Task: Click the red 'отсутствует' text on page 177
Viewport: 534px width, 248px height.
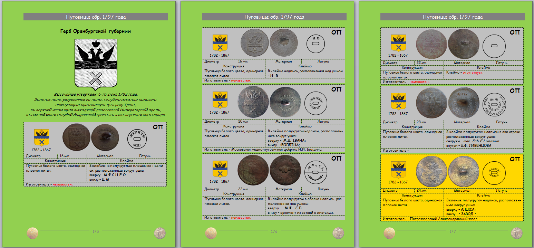Action: pyautogui.click(x=473, y=73)
